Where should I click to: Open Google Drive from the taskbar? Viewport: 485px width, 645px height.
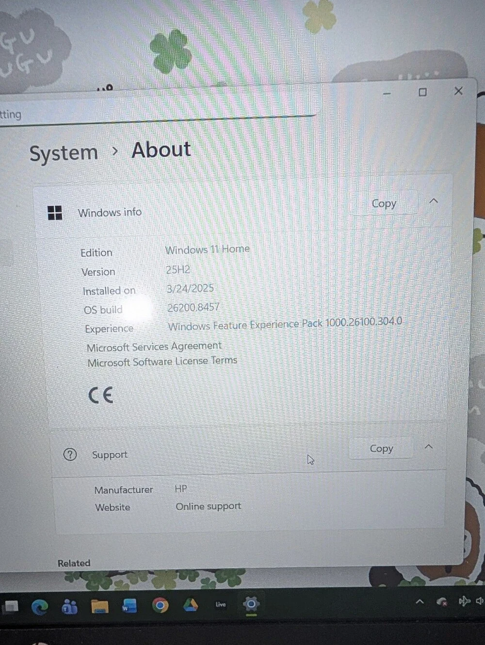pyautogui.click(x=190, y=605)
